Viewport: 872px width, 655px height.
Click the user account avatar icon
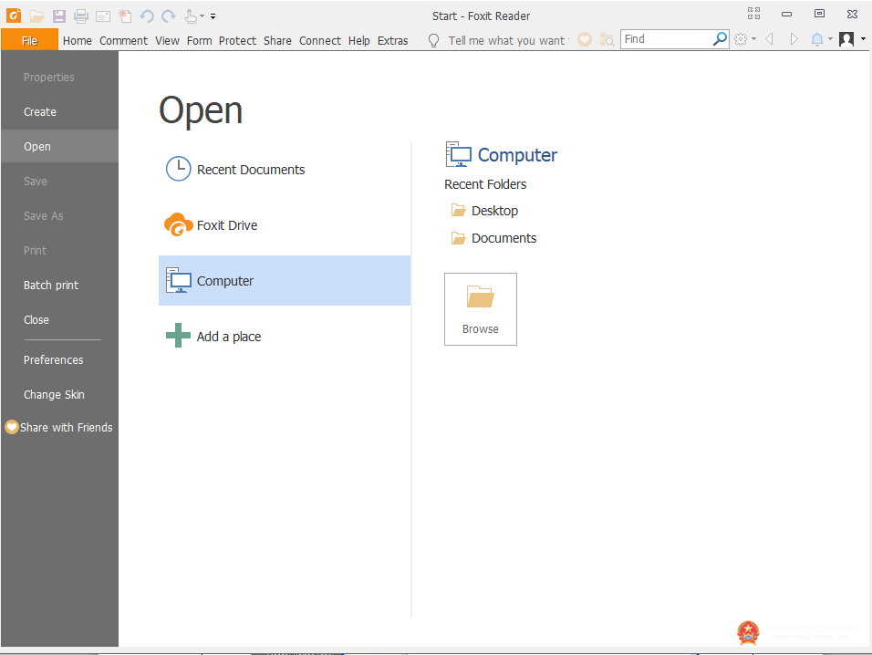coord(846,39)
